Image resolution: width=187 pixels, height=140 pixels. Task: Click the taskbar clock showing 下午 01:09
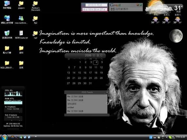180,137
